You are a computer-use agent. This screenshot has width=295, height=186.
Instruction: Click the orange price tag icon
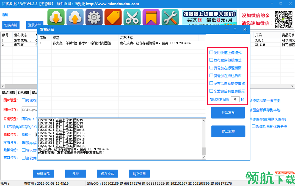point(113,17)
